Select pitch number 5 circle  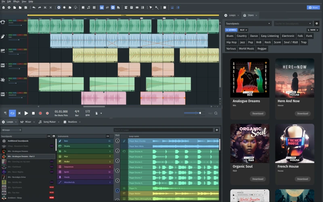tap(117, 181)
